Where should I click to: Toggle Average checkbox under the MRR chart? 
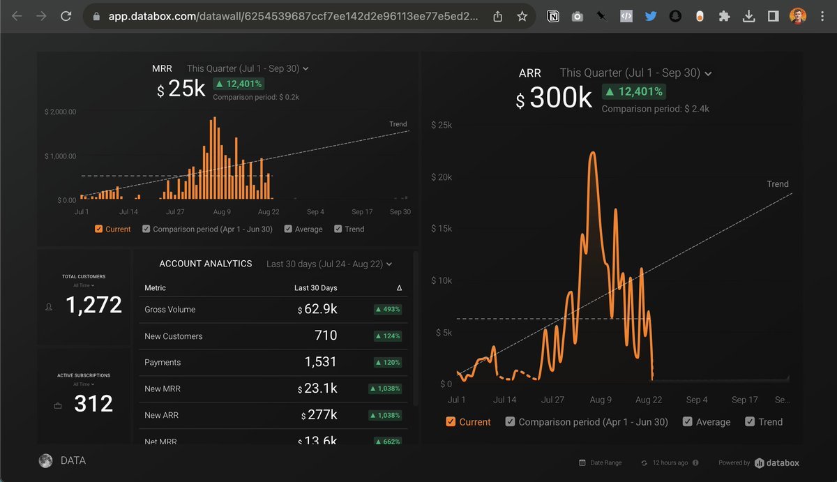point(289,229)
